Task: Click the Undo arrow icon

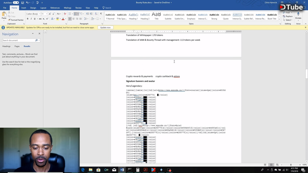Action: pos(27,2)
